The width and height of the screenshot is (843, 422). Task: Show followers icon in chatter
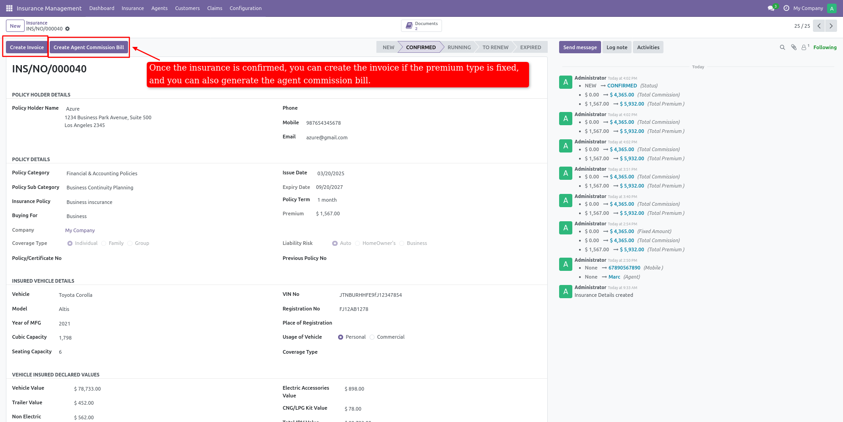tap(805, 47)
